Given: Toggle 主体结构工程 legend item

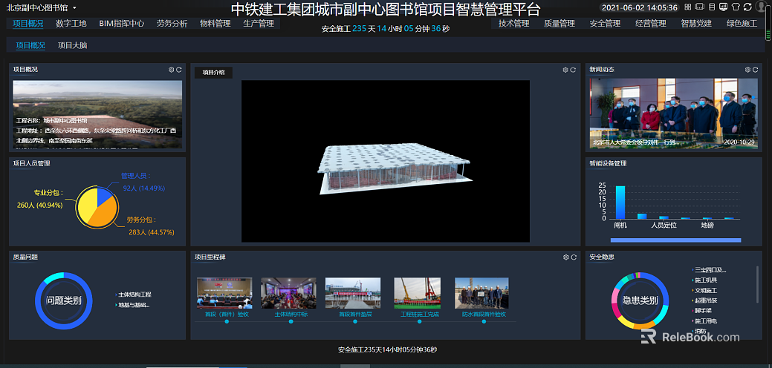Looking at the screenshot, I should coord(133,295).
